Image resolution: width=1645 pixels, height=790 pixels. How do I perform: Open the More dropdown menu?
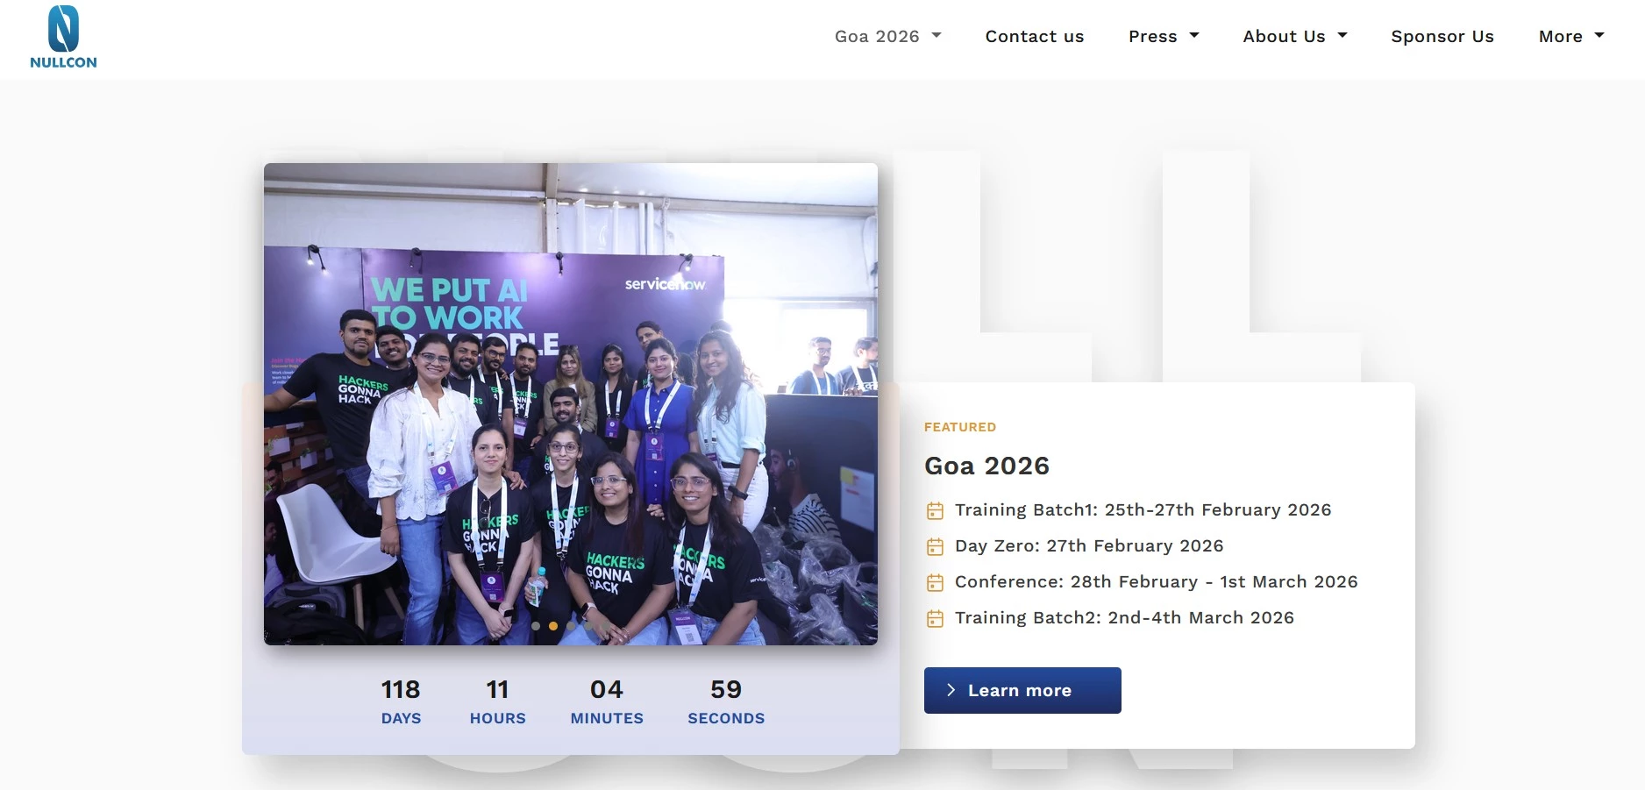(x=1570, y=36)
